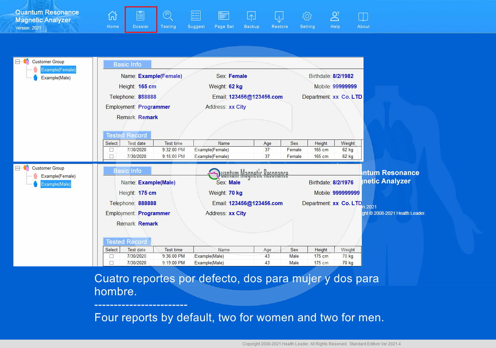Open the Suggest page
Viewport: 496px width, 348px height.
(196, 20)
